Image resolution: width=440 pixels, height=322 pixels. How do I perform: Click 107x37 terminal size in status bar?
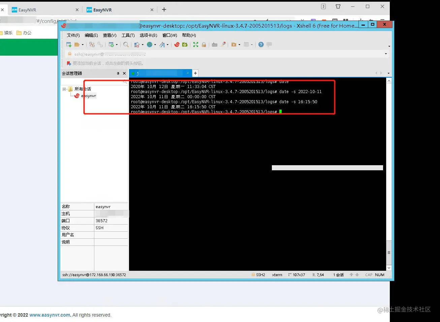coord(299,275)
